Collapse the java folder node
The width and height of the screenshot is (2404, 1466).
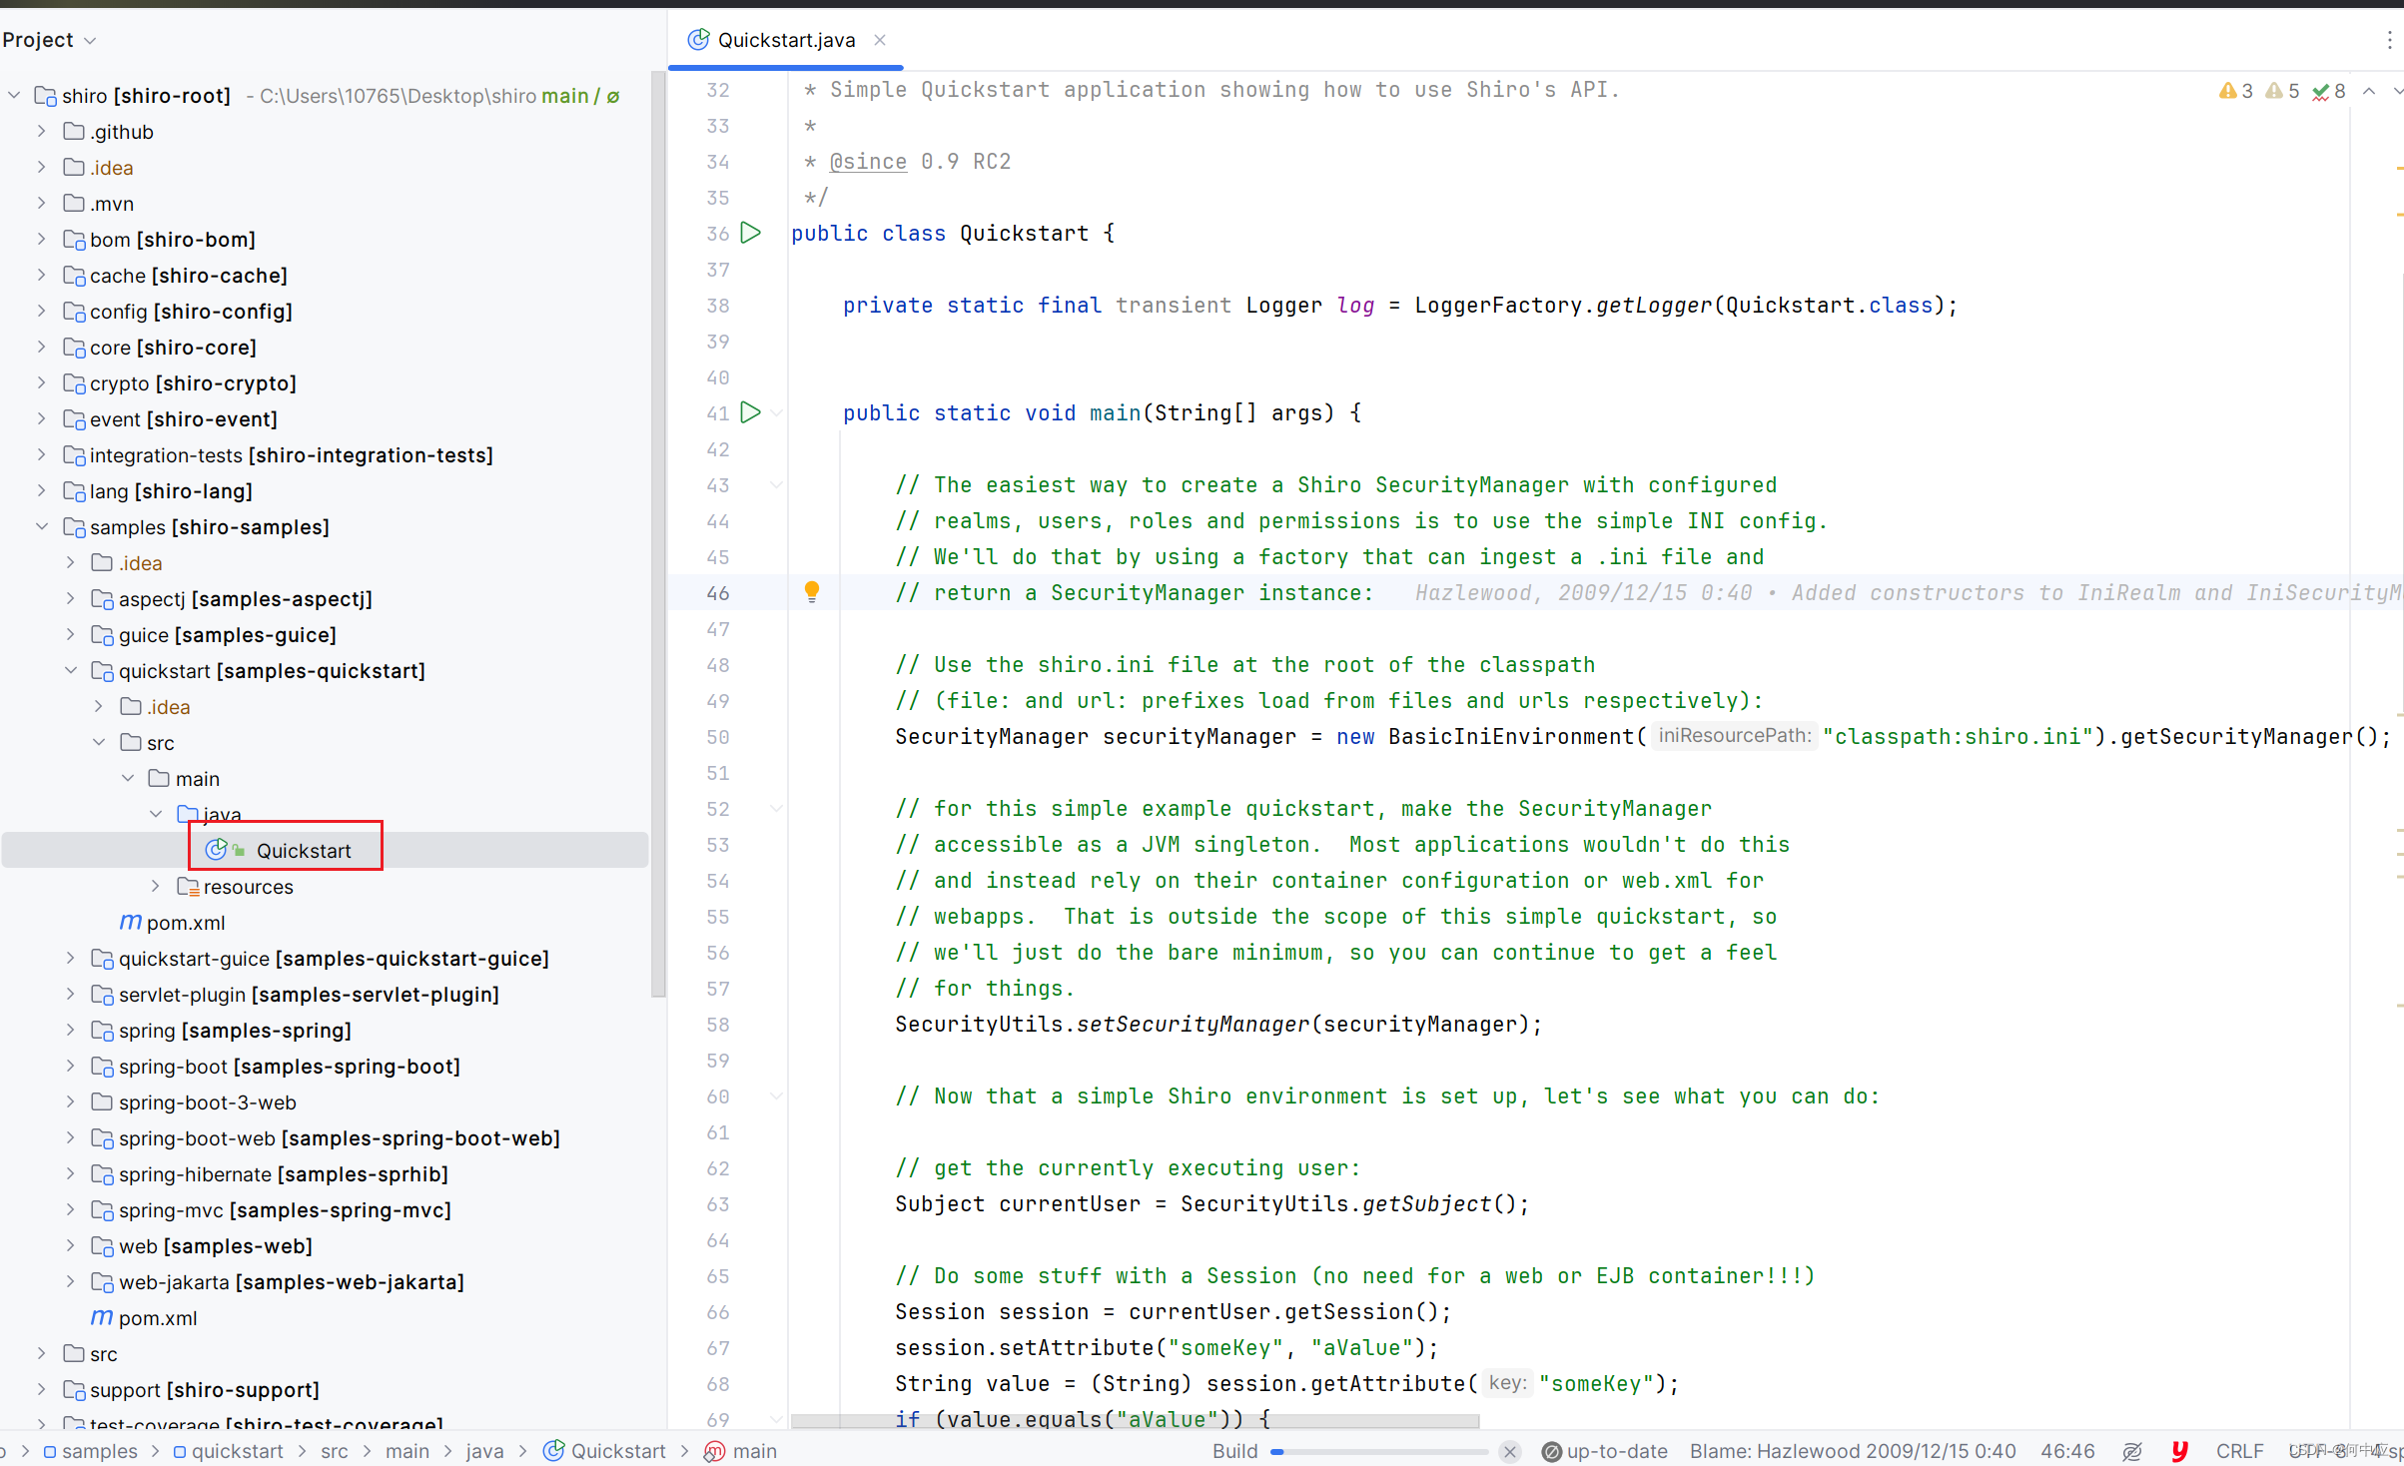(x=156, y=815)
